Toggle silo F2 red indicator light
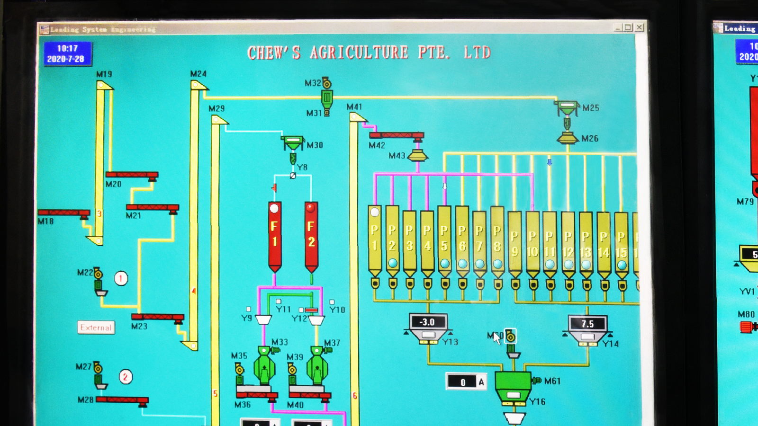 [311, 208]
